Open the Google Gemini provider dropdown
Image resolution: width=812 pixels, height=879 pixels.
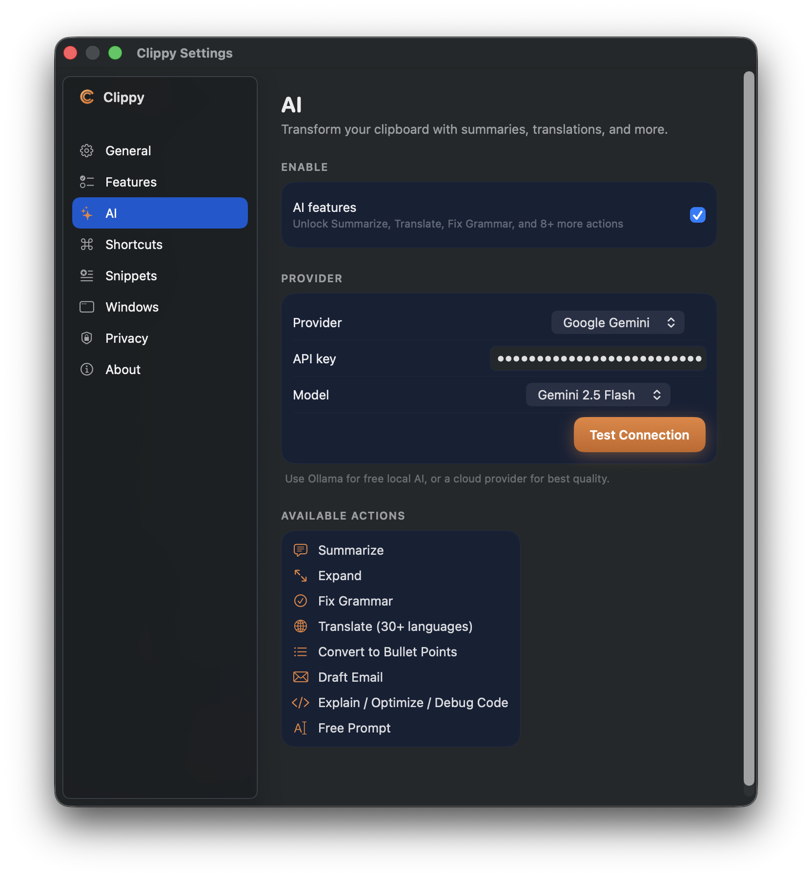point(618,322)
